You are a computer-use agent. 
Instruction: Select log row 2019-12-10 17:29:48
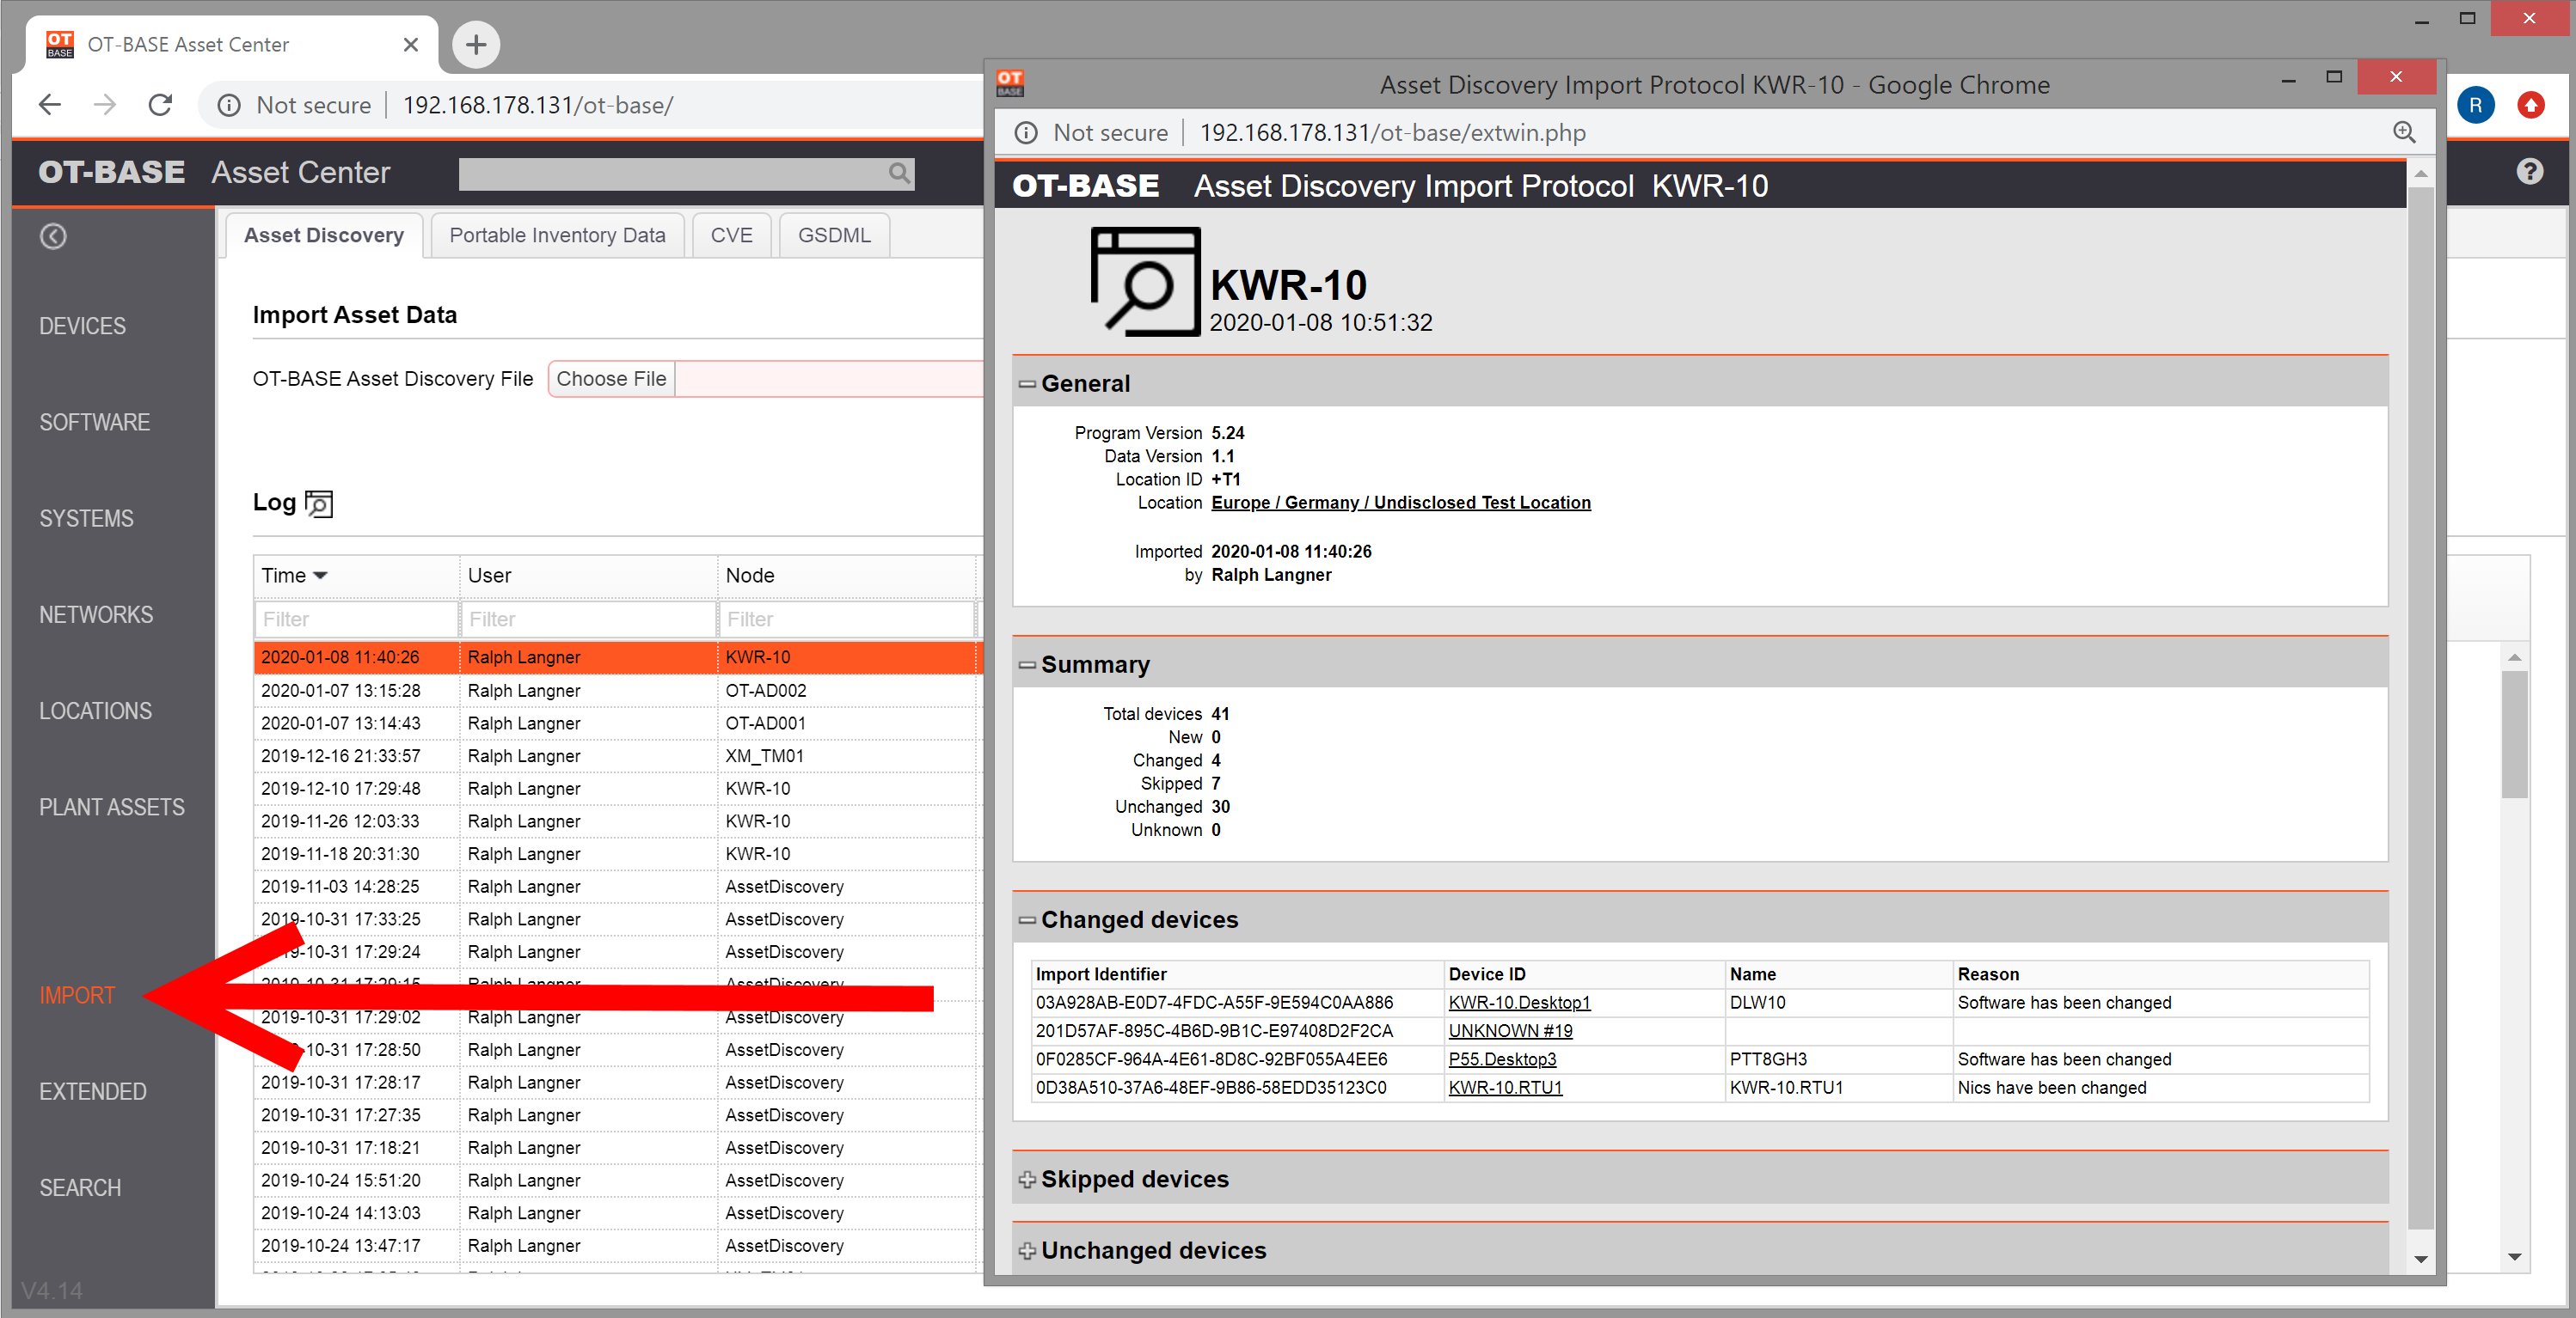617,789
